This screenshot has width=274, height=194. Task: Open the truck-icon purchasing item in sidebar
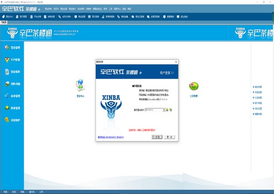12,84
